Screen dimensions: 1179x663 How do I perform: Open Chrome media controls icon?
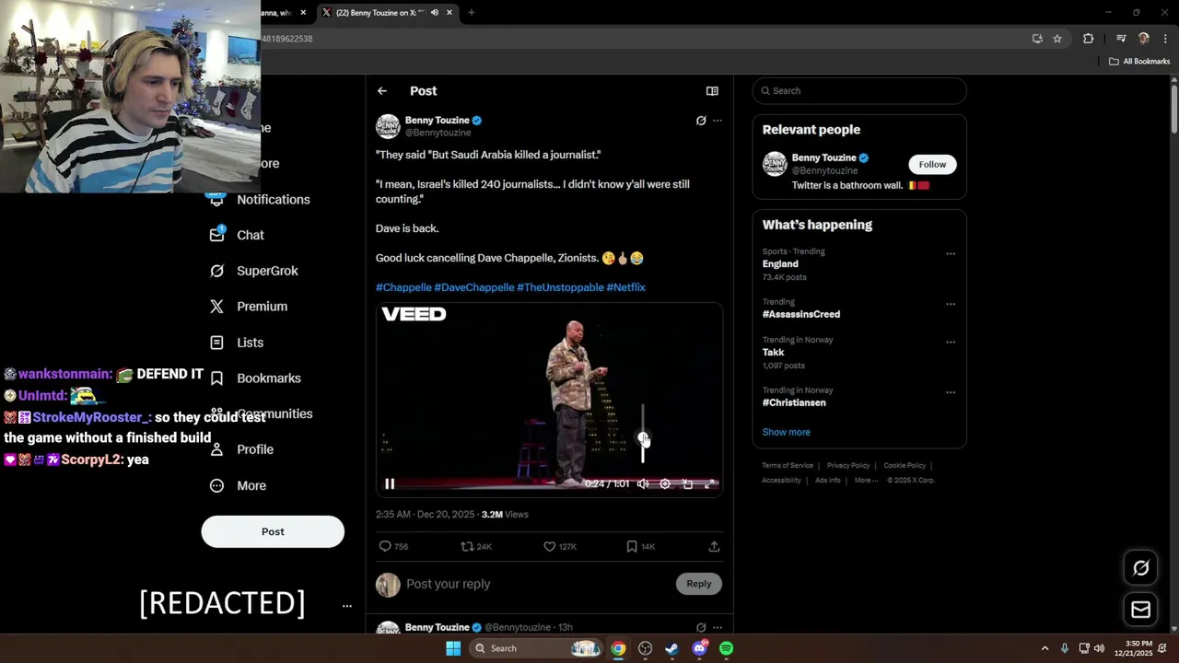[x=1121, y=39]
